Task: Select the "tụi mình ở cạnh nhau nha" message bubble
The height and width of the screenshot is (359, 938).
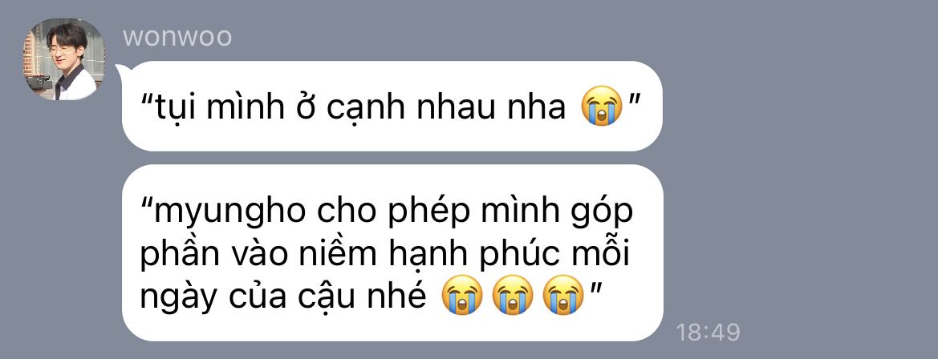Action: click(x=392, y=107)
